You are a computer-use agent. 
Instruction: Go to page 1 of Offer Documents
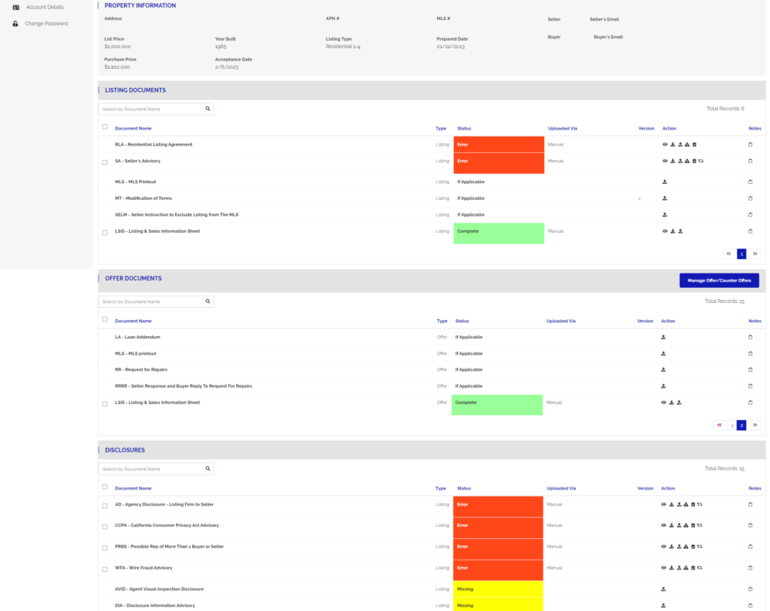tap(732, 425)
